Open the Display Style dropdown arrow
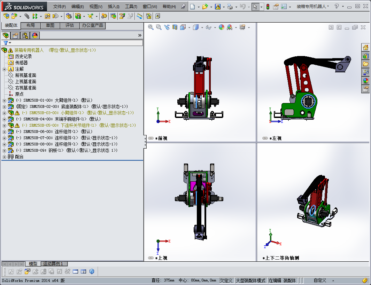371x285 pixels. click(202, 27)
